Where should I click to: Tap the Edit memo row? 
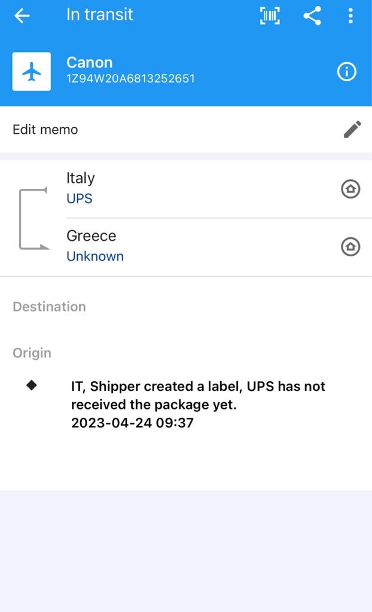[x=186, y=130]
